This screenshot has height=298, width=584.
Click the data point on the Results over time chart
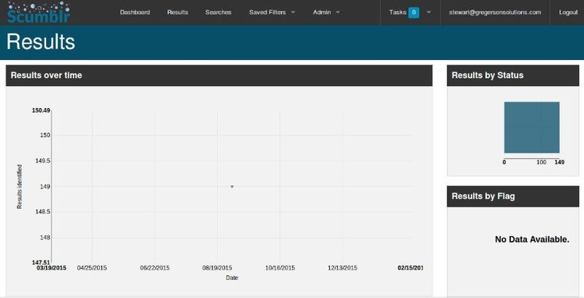coord(232,186)
